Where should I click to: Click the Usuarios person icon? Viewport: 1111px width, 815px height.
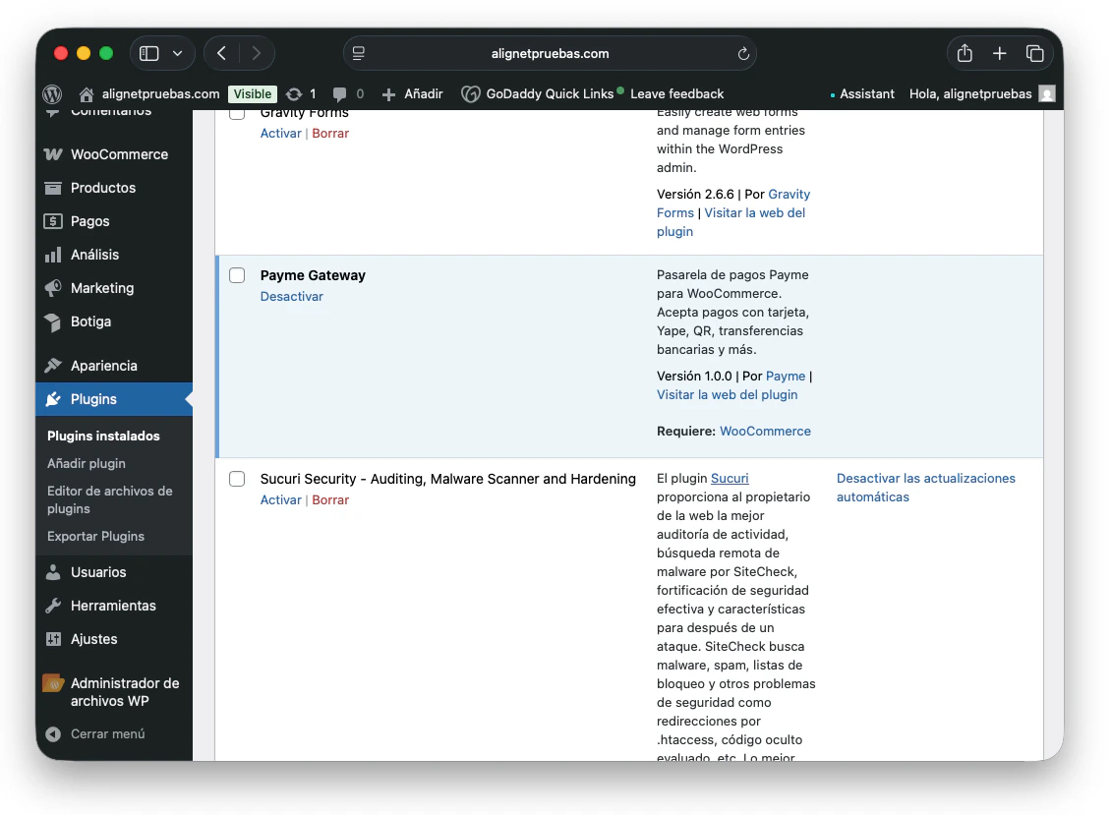coord(53,572)
